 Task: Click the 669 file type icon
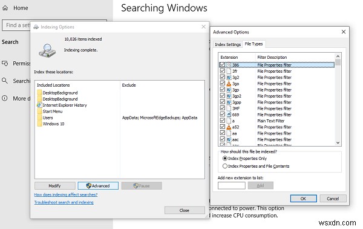pyautogui.click(x=229, y=114)
